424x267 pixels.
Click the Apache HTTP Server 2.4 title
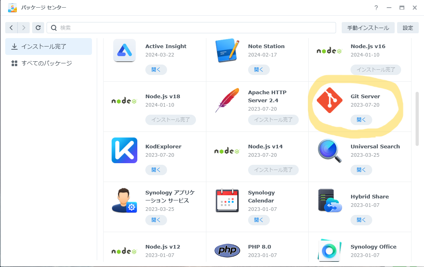[267, 96]
